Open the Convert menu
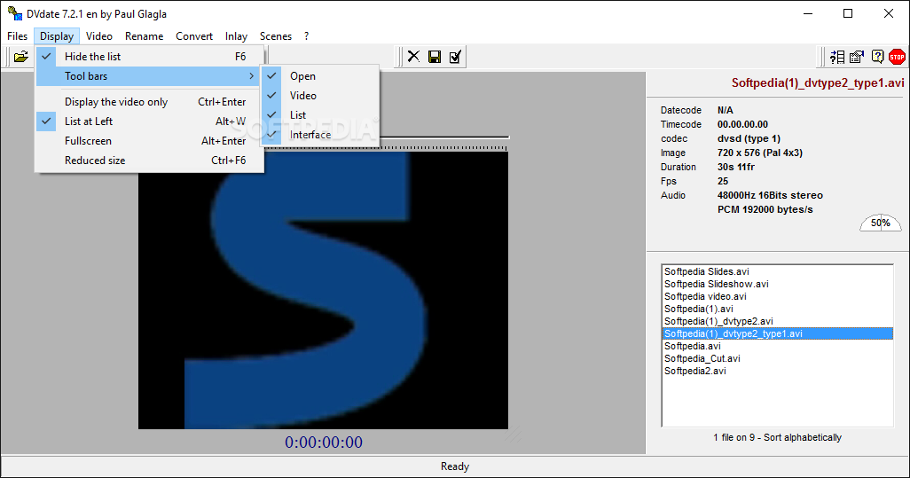Screen dimensions: 910x478 (194, 36)
